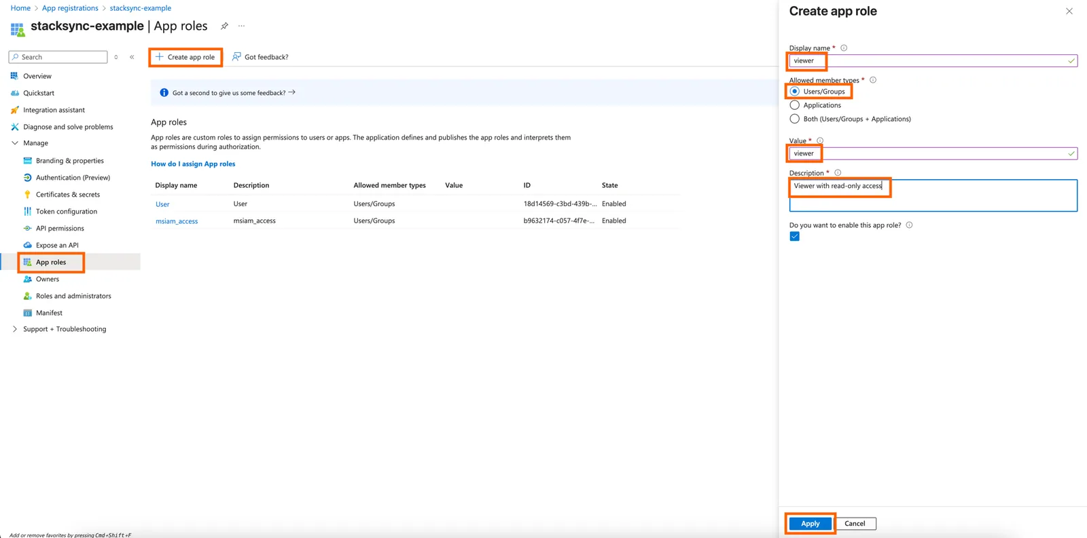Click the Value input field
Image resolution: width=1087 pixels, height=538 pixels.
pos(933,153)
